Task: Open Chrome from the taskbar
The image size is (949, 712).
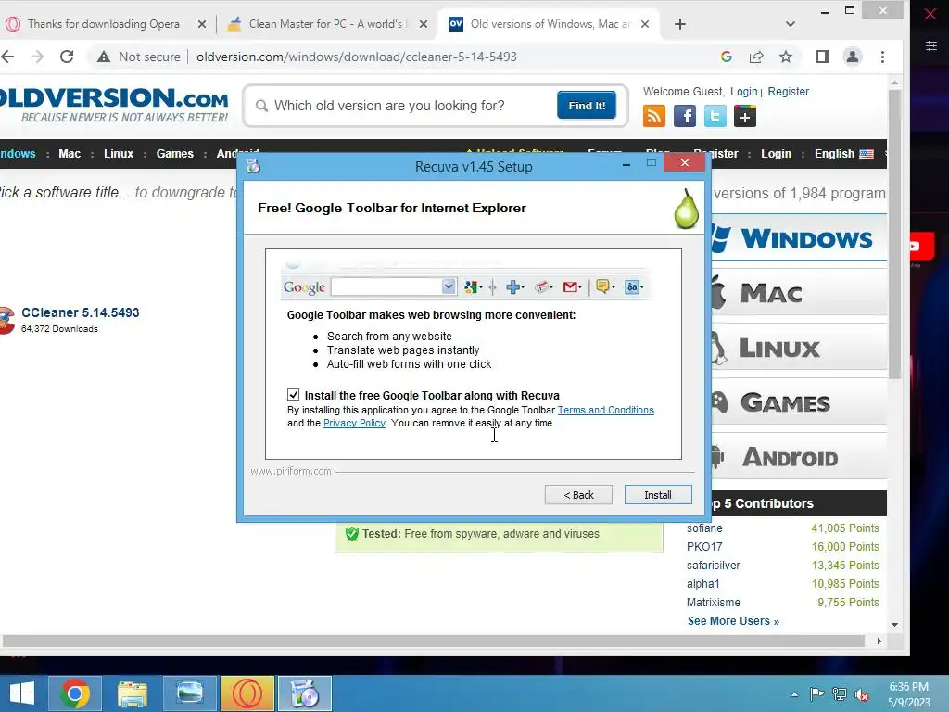Action: click(75, 693)
